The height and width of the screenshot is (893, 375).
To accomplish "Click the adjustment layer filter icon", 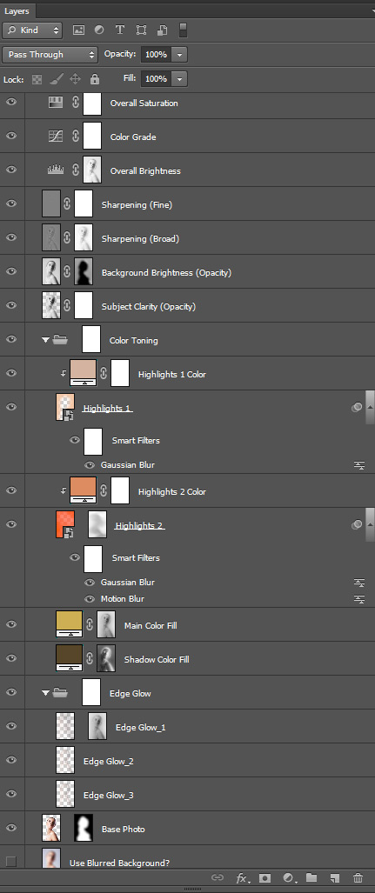I will pos(99,30).
